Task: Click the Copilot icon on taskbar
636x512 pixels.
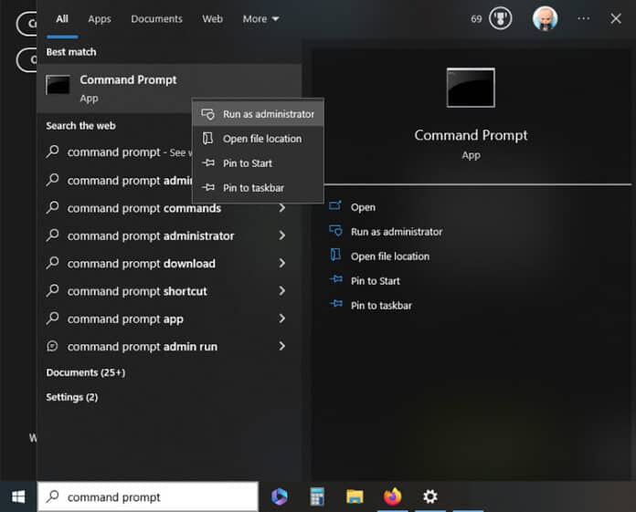Action: point(280,496)
